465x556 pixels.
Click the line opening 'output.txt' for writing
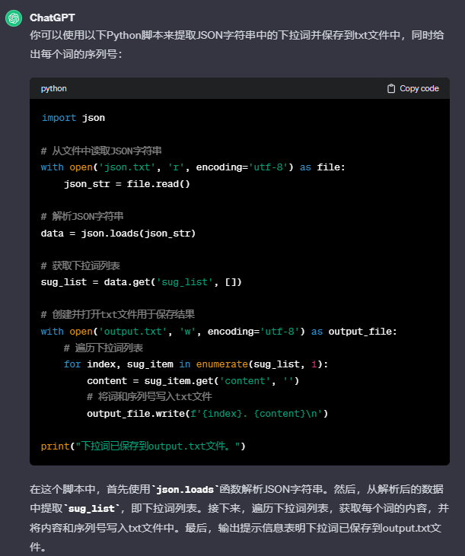point(219,331)
